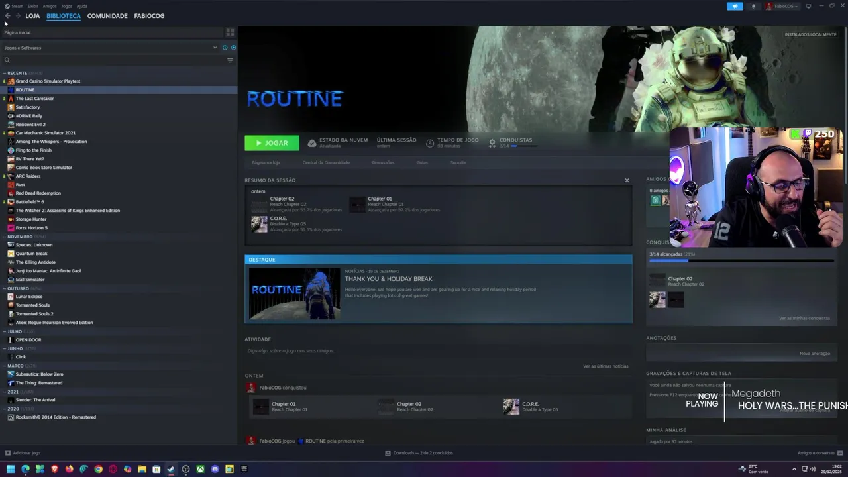Screen dimensions: 848x477
Task: Select Rocksmith 2014 Edition - Remastered
Action: (56, 417)
